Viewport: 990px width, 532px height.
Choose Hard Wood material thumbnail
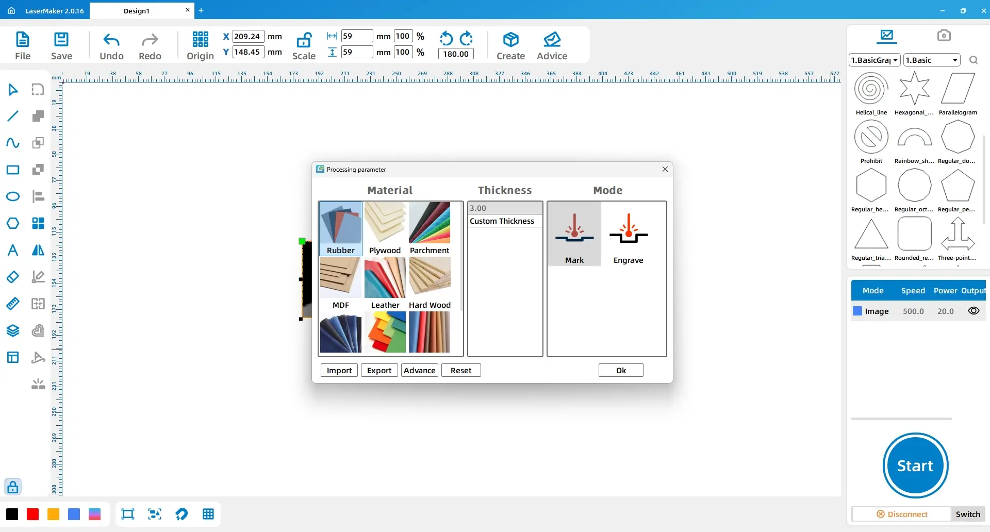click(430, 284)
